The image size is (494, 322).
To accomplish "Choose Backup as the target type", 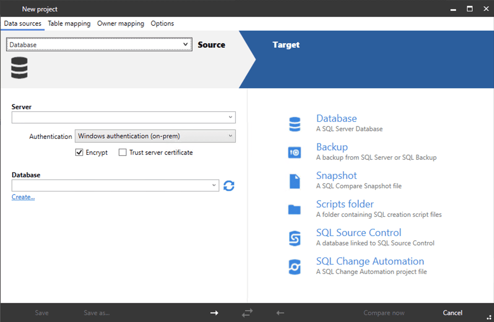I will pos(295,152).
